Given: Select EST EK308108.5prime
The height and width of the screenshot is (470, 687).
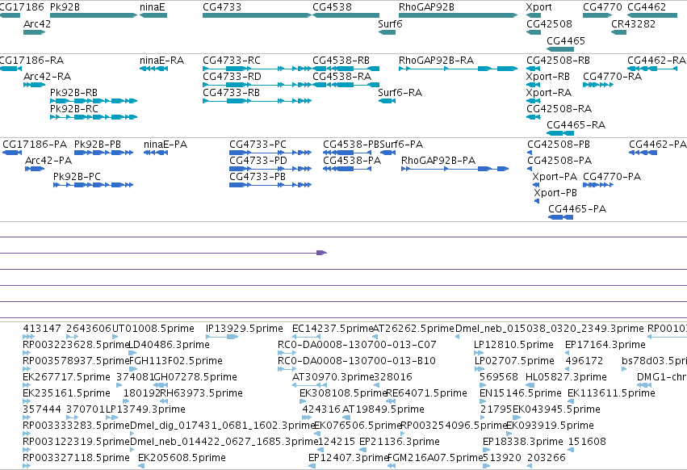Looking at the screenshot, I should click(x=303, y=401).
